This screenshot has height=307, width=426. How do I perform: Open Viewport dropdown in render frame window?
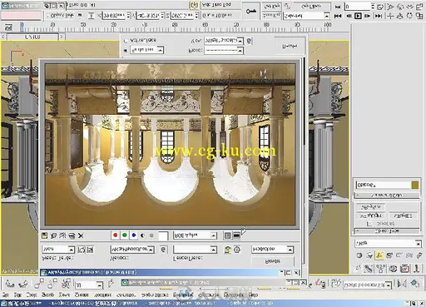132,250
